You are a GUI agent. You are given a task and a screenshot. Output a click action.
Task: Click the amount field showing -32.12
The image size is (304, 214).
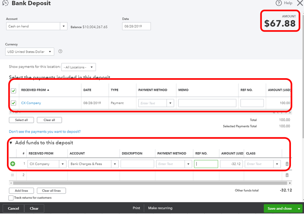tap(231, 164)
